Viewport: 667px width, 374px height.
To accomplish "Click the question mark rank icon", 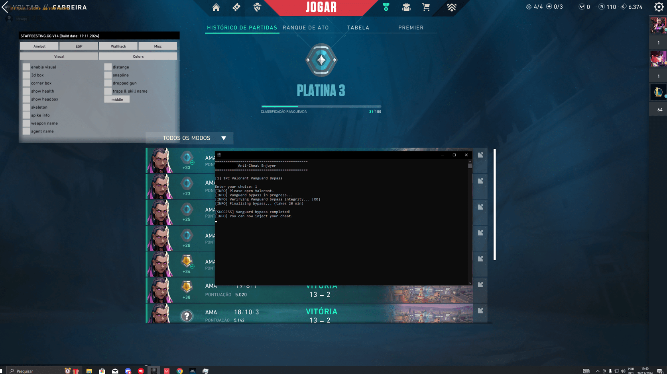I will click(187, 316).
